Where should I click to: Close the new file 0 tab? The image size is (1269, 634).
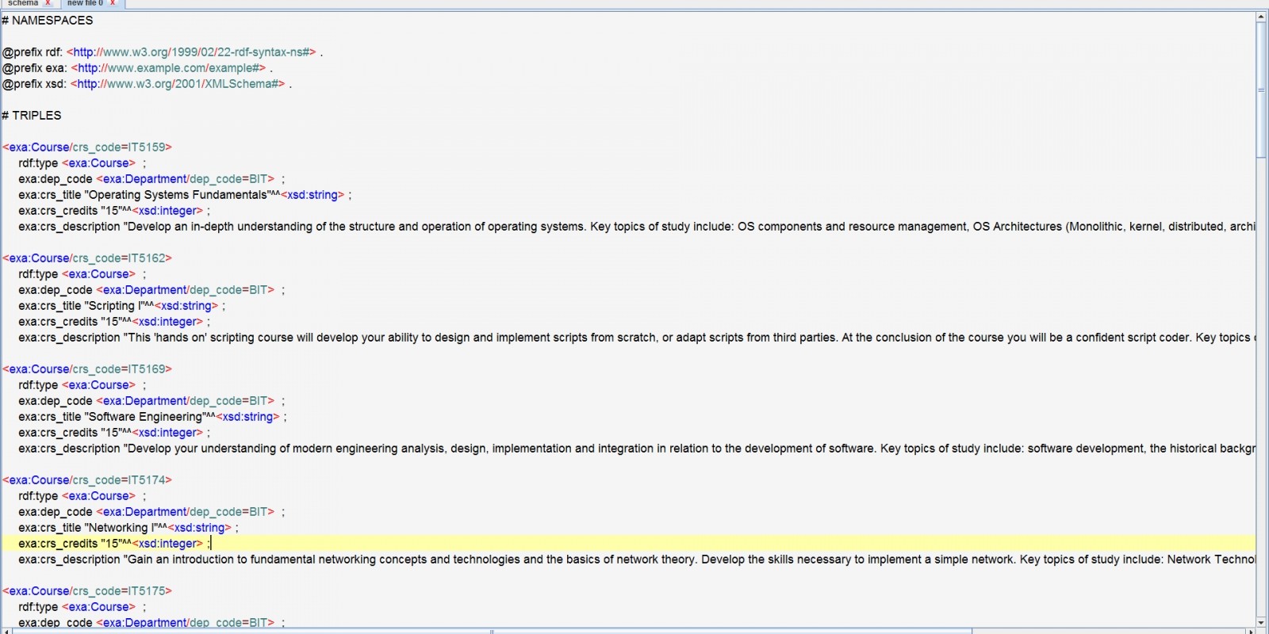(113, 3)
